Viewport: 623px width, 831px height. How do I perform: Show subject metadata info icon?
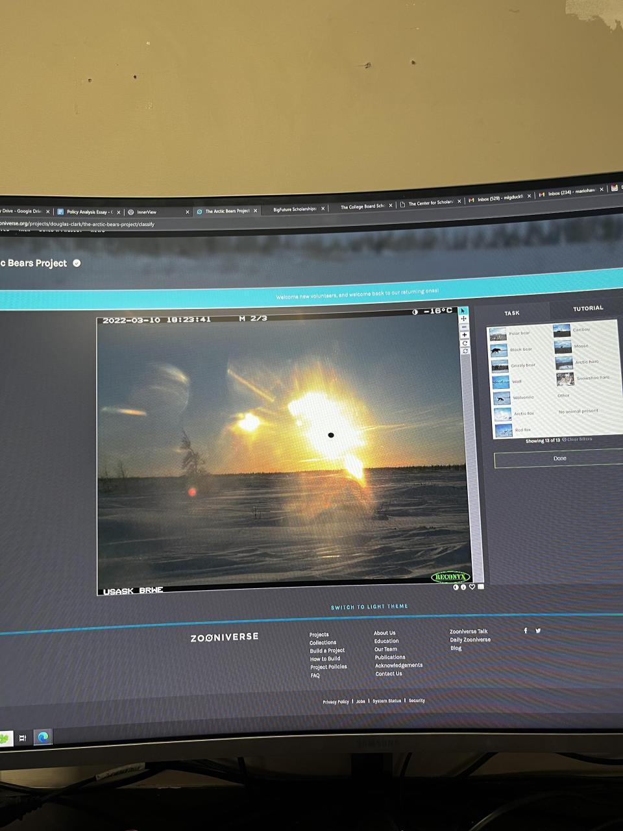pyautogui.click(x=463, y=587)
